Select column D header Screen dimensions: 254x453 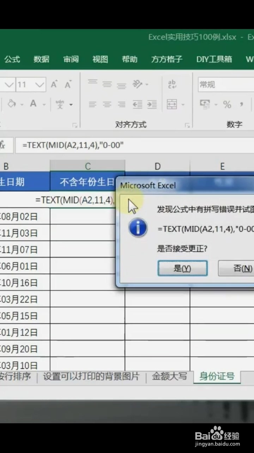pos(157,166)
